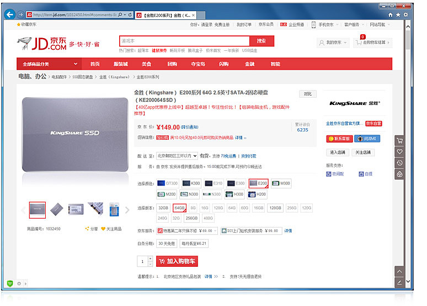The width and height of the screenshot is (427, 306).
Task: Click the 降价通知 price-drop link
Action: 190,127
